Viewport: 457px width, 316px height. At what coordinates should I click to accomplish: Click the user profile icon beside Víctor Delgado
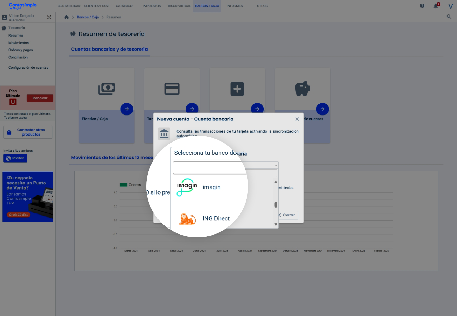(x=5, y=17)
